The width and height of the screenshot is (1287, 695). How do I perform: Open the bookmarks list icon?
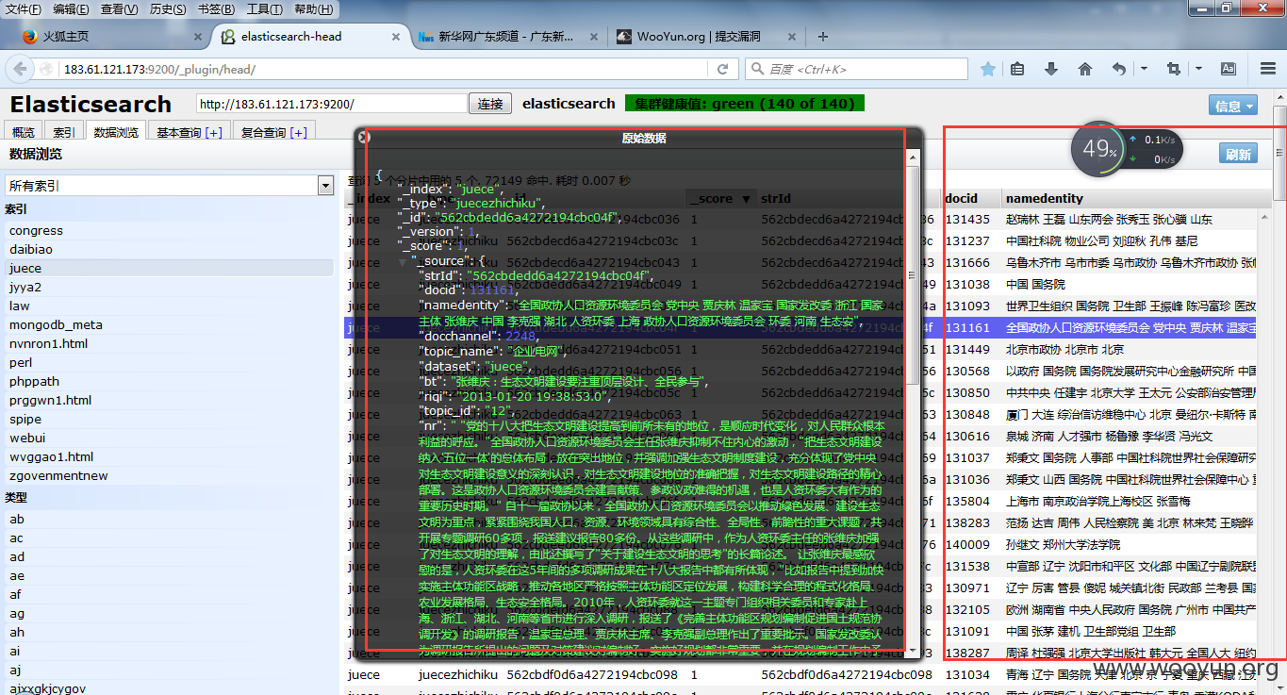coord(1017,69)
